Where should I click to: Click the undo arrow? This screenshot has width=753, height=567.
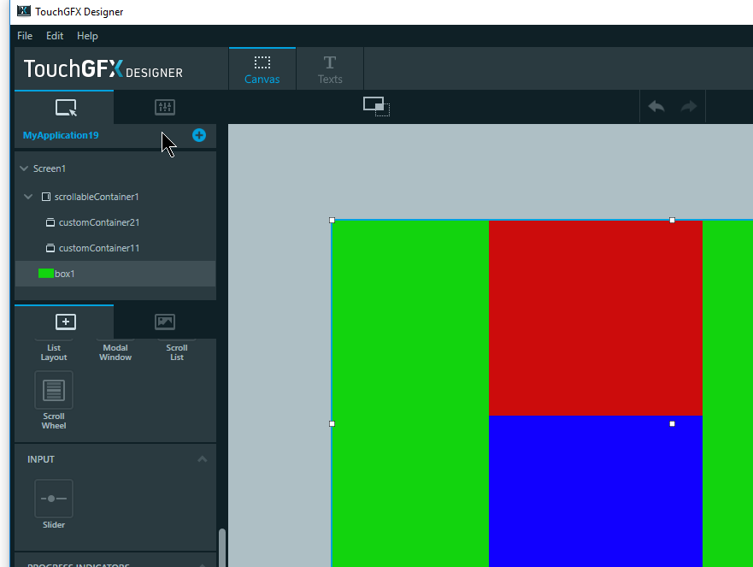tap(656, 106)
